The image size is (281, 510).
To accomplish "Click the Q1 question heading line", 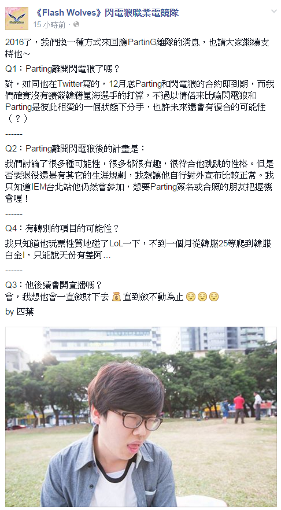I will pos(63,69).
